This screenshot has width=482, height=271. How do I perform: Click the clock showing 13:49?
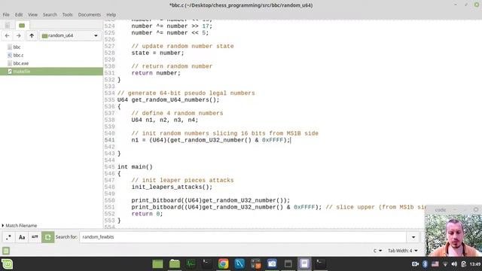coord(475,264)
